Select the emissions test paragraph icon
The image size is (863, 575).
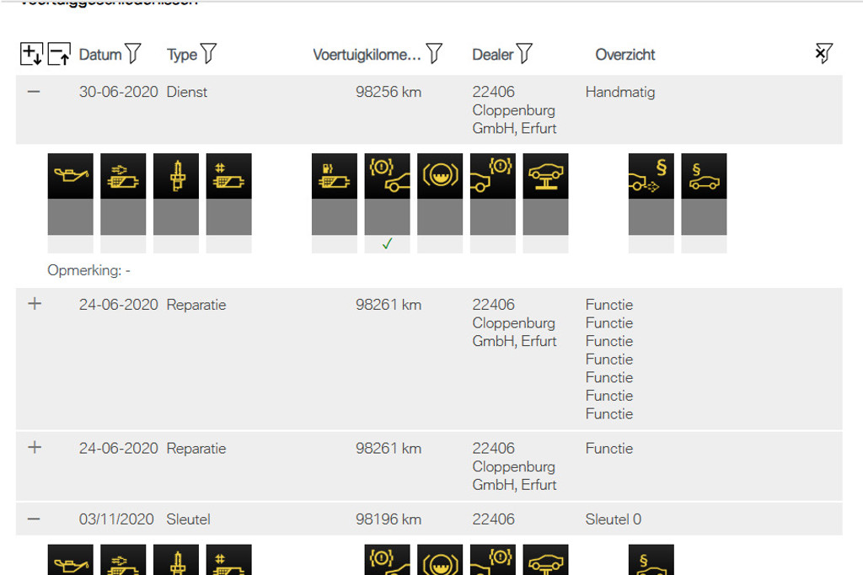[651, 176]
